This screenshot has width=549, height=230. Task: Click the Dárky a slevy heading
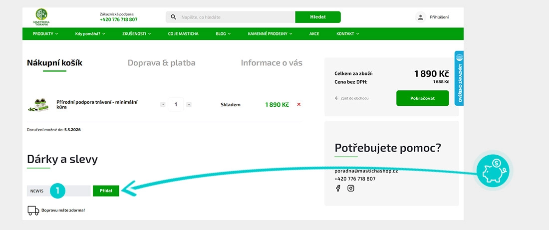click(62, 159)
